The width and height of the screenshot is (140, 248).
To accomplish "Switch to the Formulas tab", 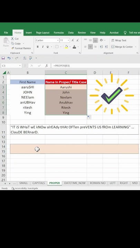I will coord(59,33).
